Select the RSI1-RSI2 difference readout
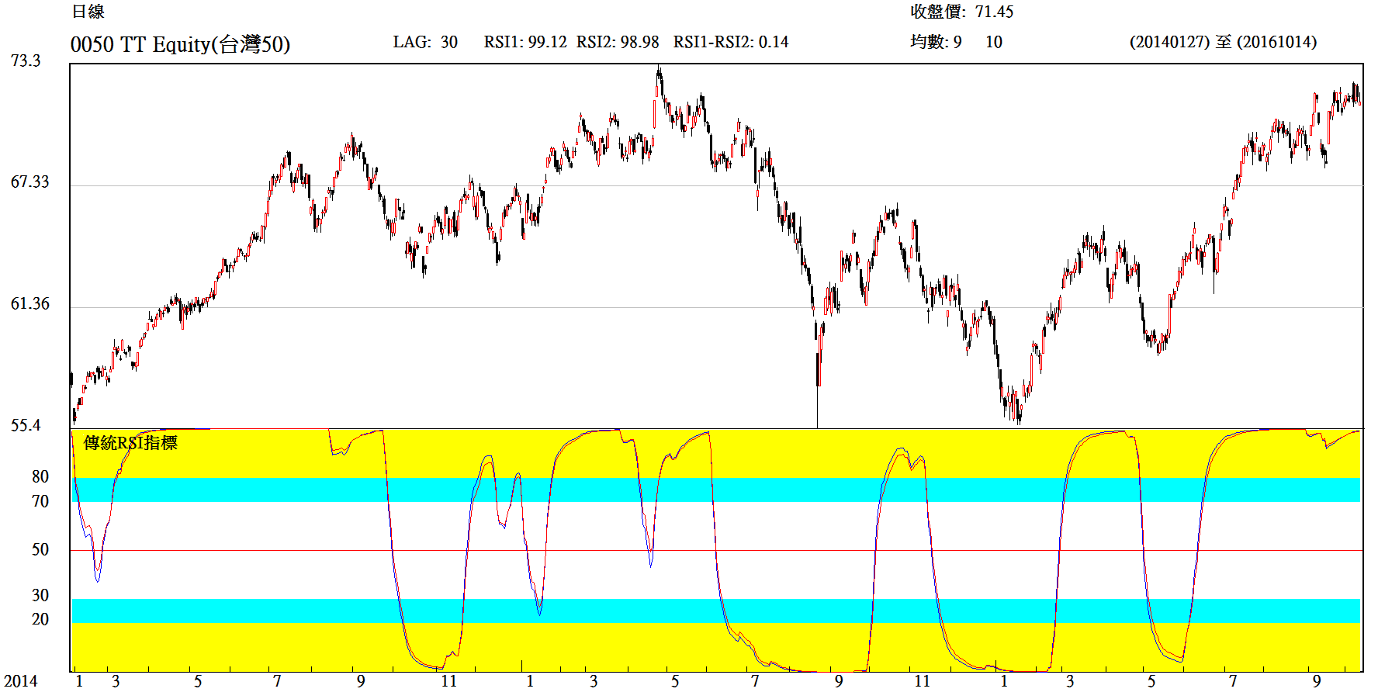The image size is (1378, 699). click(730, 42)
